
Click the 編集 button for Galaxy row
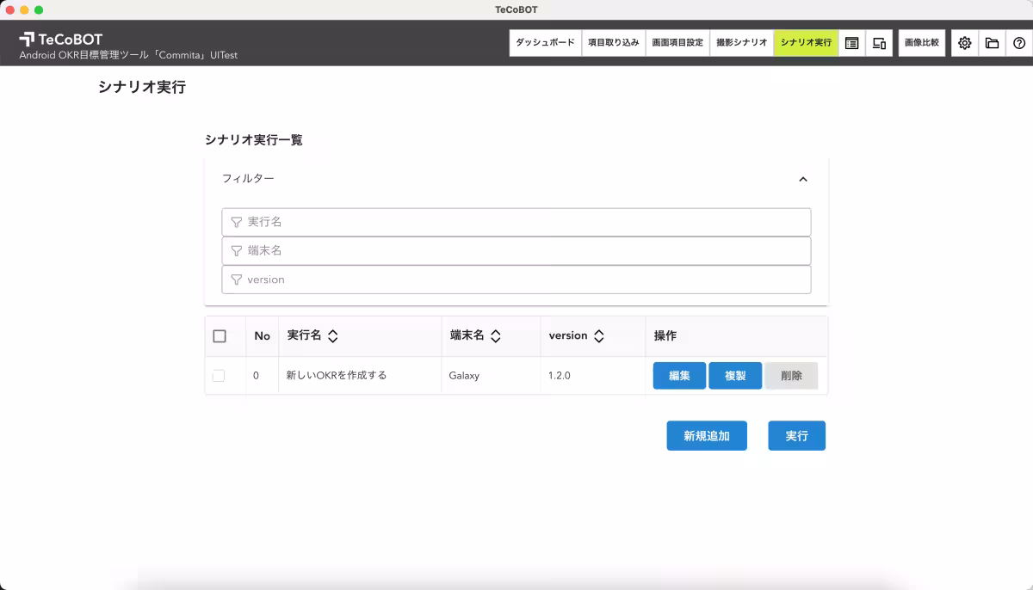[679, 376]
